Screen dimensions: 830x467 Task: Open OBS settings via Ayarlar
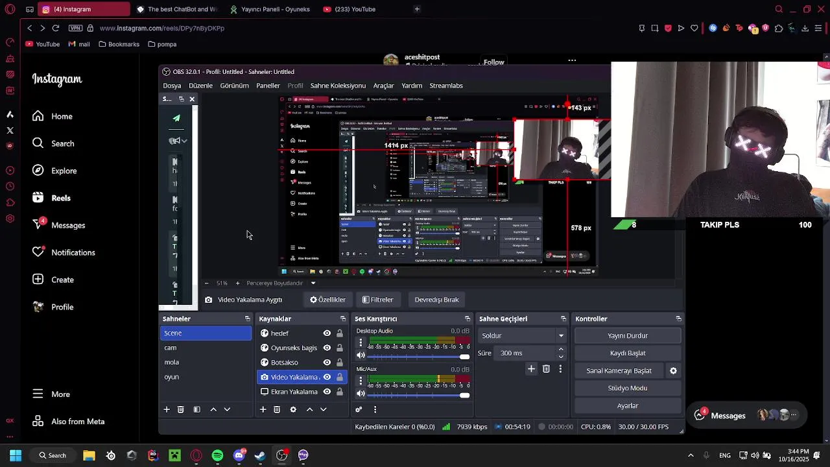pyautogui.click(x=628, y=405)
